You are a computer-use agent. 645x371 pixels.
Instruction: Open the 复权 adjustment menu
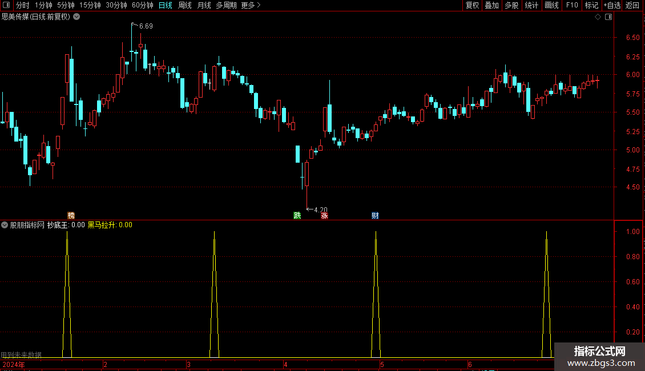tap(472, 5)
